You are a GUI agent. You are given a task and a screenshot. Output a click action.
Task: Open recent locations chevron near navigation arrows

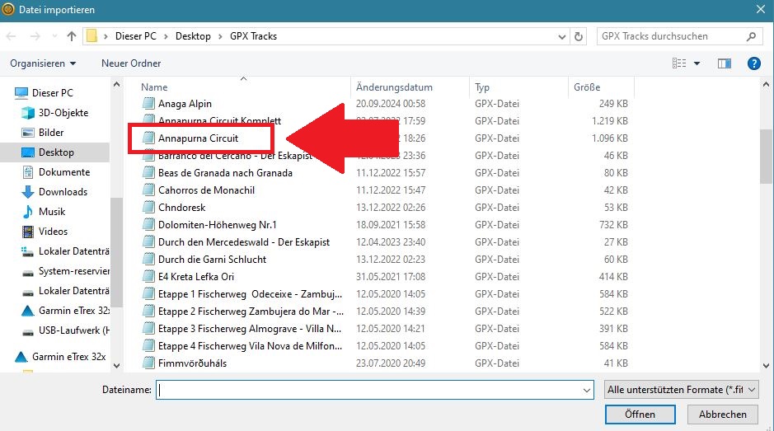54,36
